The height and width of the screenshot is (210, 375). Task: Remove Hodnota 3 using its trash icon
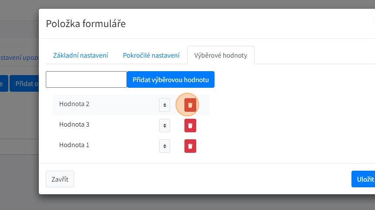pyautogui.click(x=190, y=125)
